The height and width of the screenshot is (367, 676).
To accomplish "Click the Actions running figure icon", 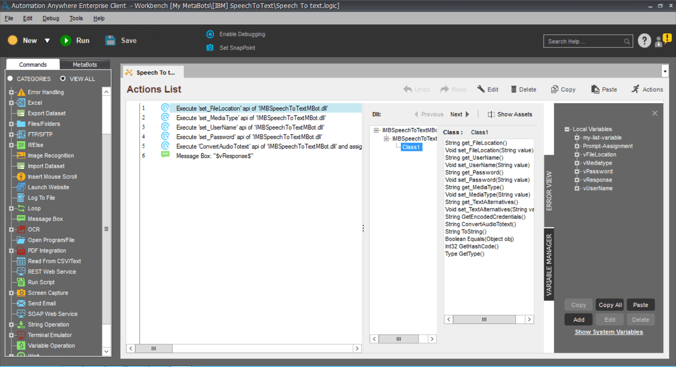I will (635, 89).
